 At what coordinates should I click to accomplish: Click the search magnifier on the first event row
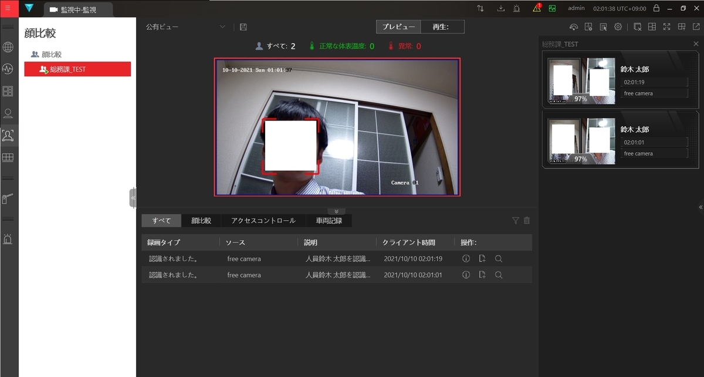(x=499, y=258)
